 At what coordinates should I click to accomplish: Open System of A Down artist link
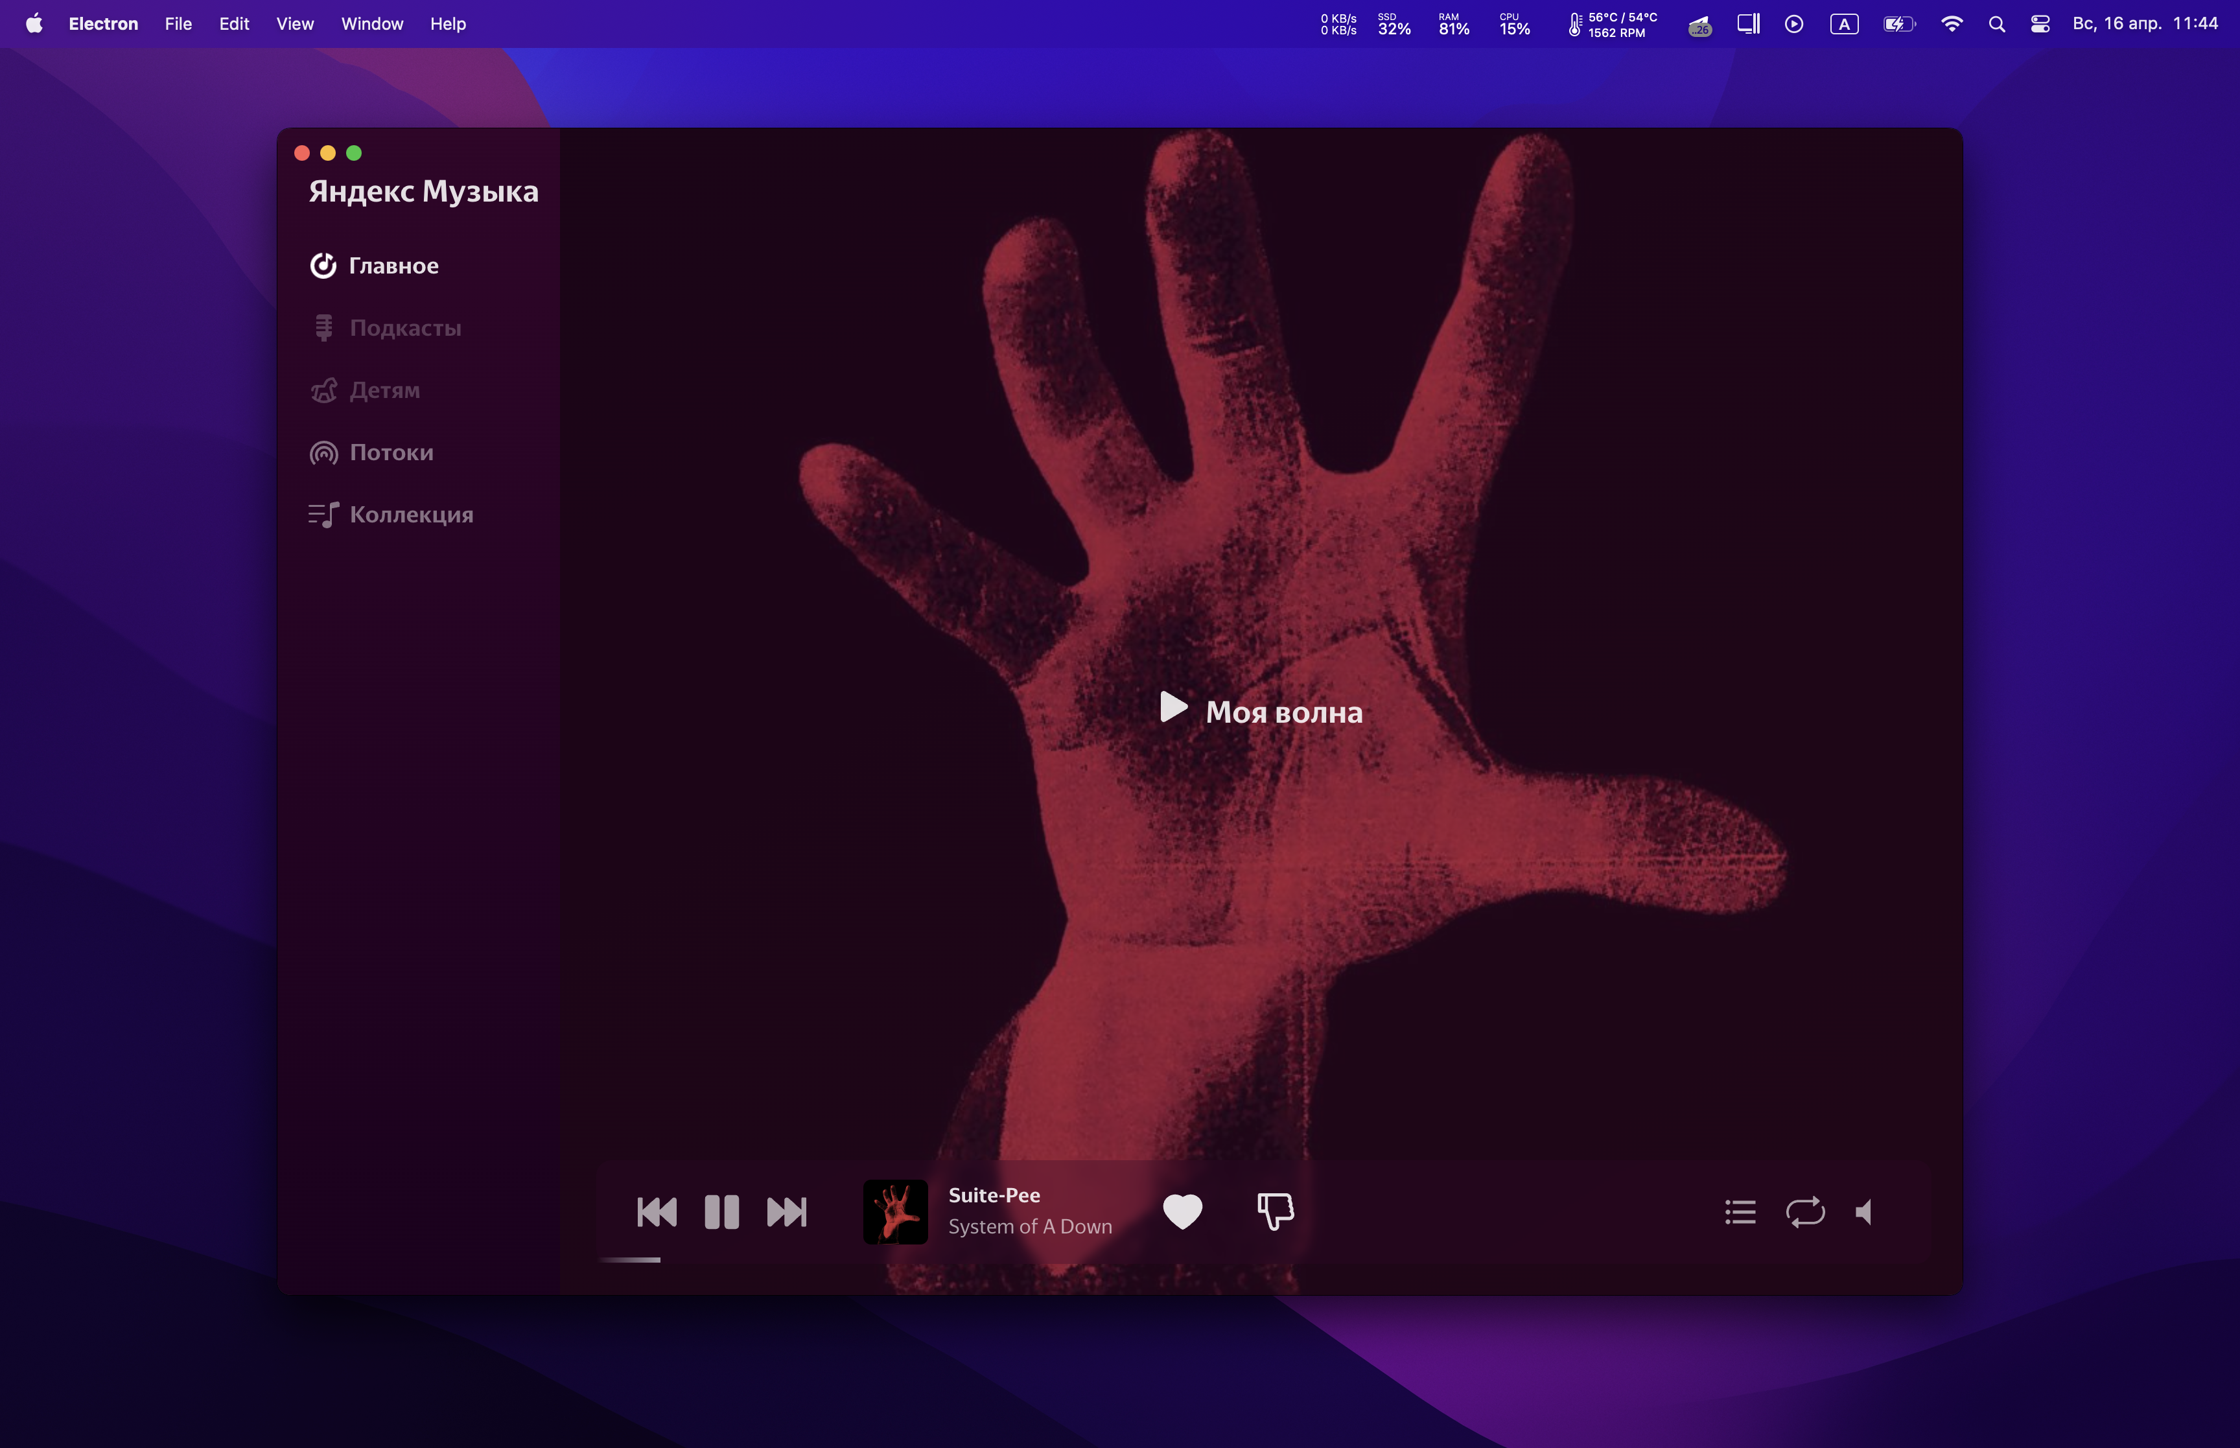1029,1227
